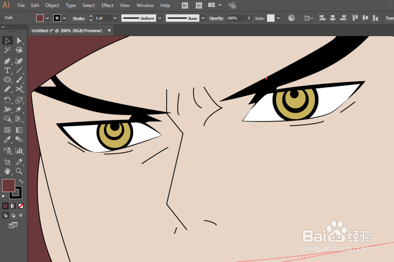Open Adobe Stock (St)
The height and width of the screenshot is (262, 394).
[x=199, y=5]
